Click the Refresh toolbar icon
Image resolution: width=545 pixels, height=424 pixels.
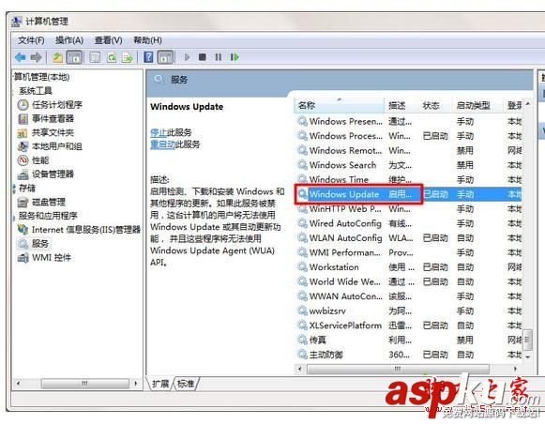(112, 57)
